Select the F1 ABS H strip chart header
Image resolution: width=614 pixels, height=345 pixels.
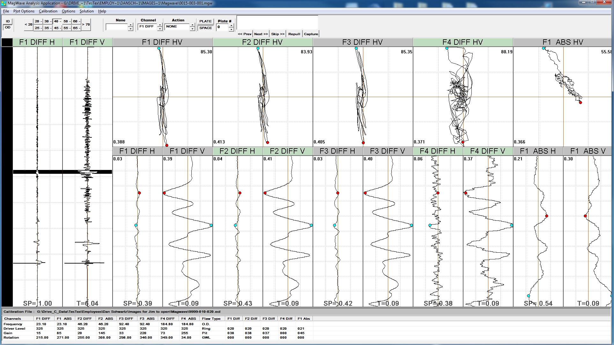click(x=538, y=151)
